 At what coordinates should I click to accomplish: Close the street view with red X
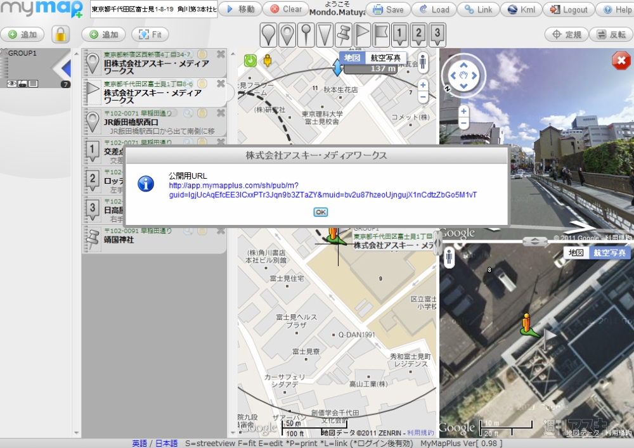621,61
